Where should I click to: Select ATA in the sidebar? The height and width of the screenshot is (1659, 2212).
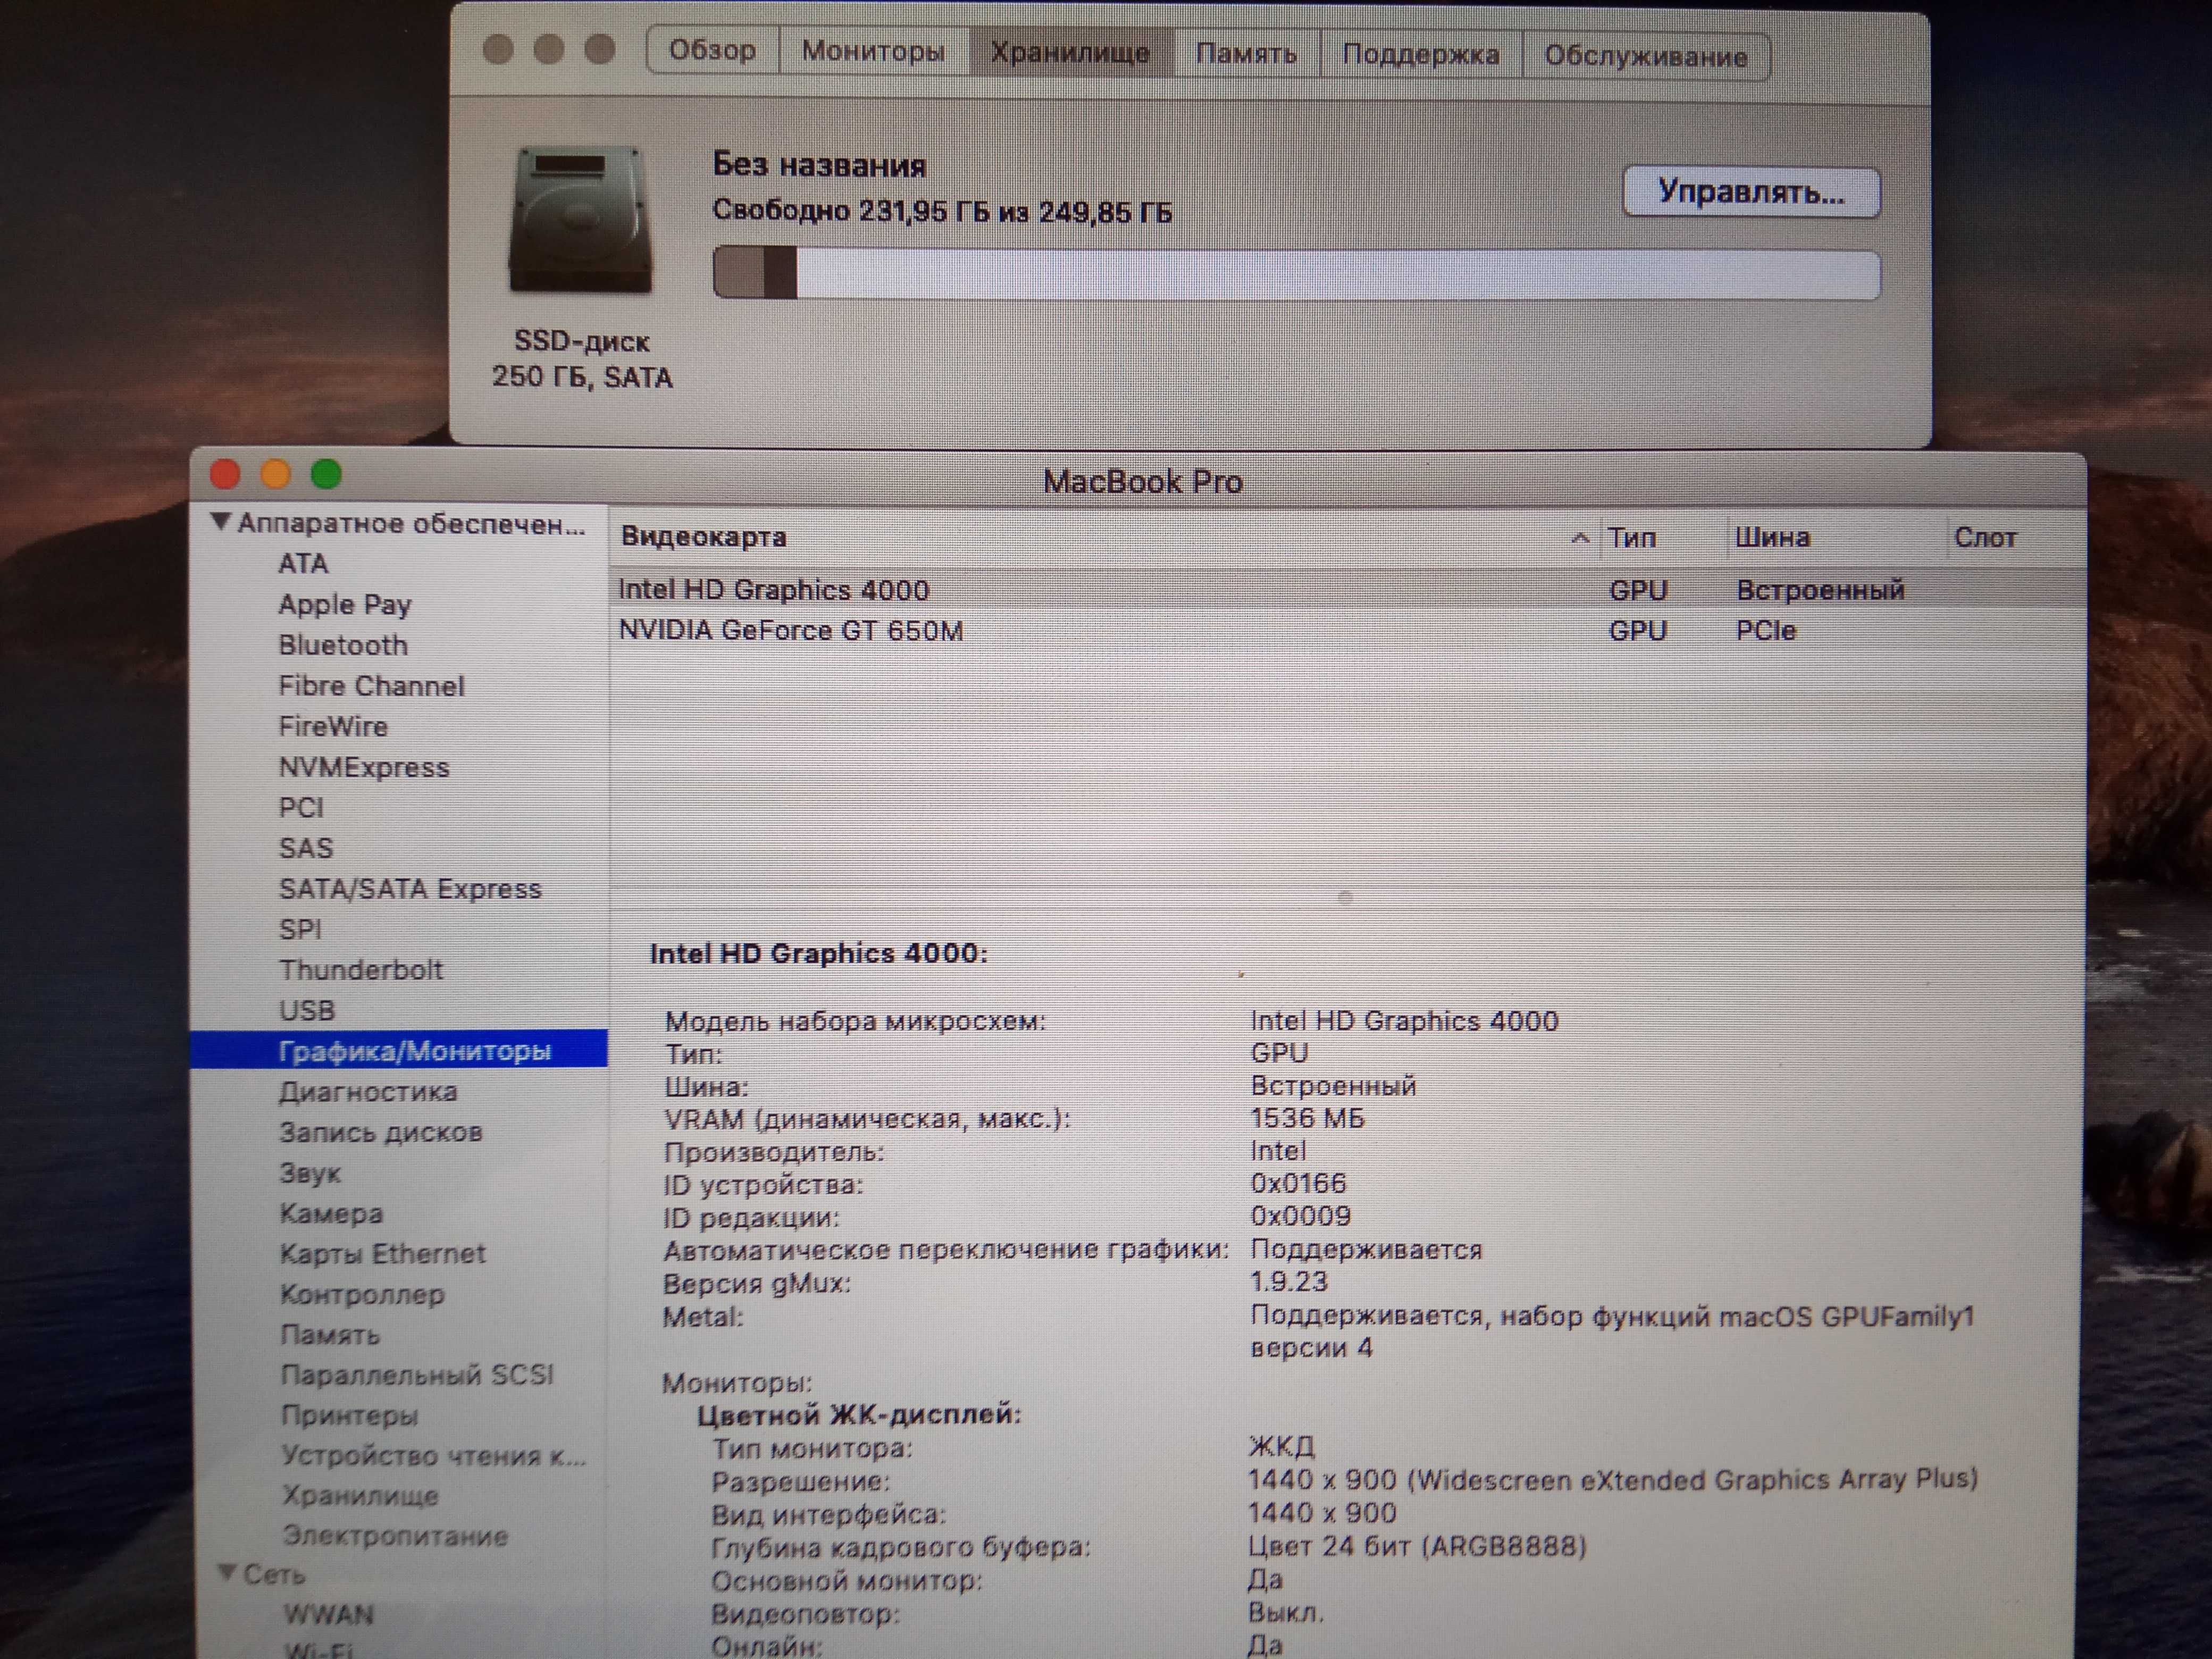[303, 563]
